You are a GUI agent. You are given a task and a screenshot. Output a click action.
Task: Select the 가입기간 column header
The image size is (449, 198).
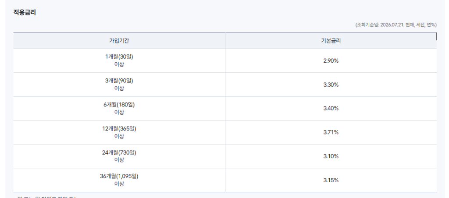pyautogui.click(x=119, y=41)
